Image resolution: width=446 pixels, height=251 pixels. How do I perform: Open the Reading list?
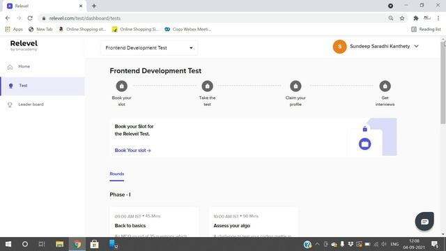426,29
